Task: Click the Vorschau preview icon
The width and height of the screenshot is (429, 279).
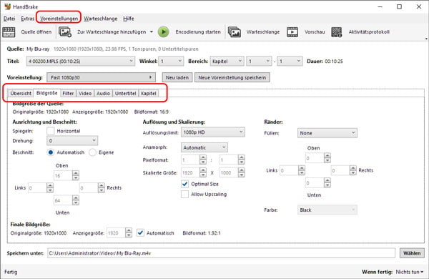Action: [x=292, y=32]
